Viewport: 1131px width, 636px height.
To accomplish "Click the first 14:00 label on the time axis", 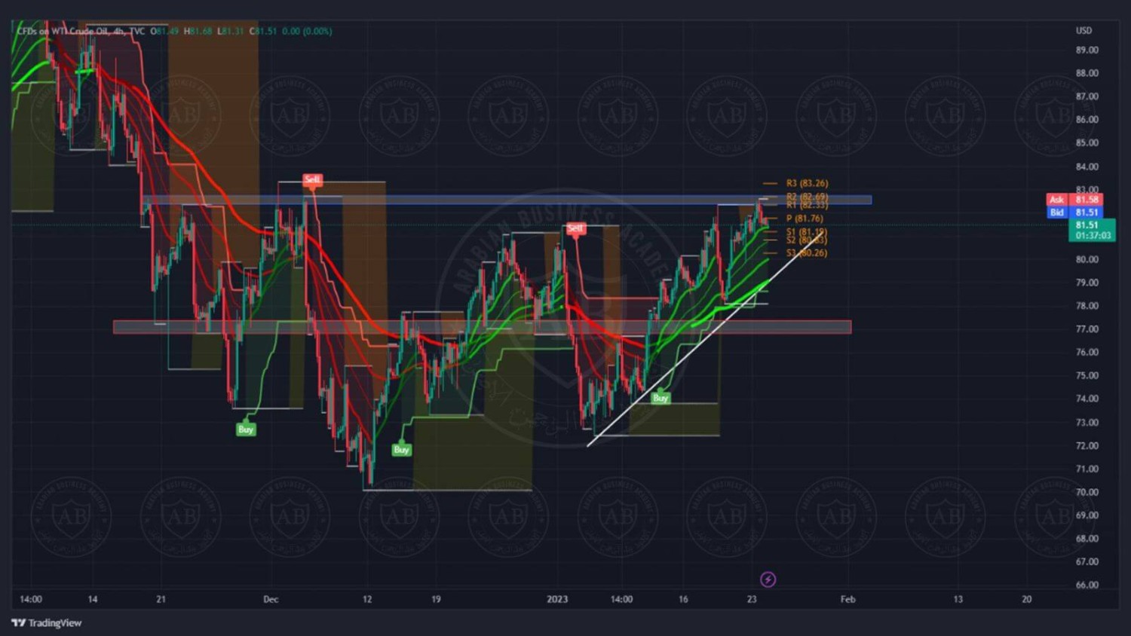I will tap(31, 600).
